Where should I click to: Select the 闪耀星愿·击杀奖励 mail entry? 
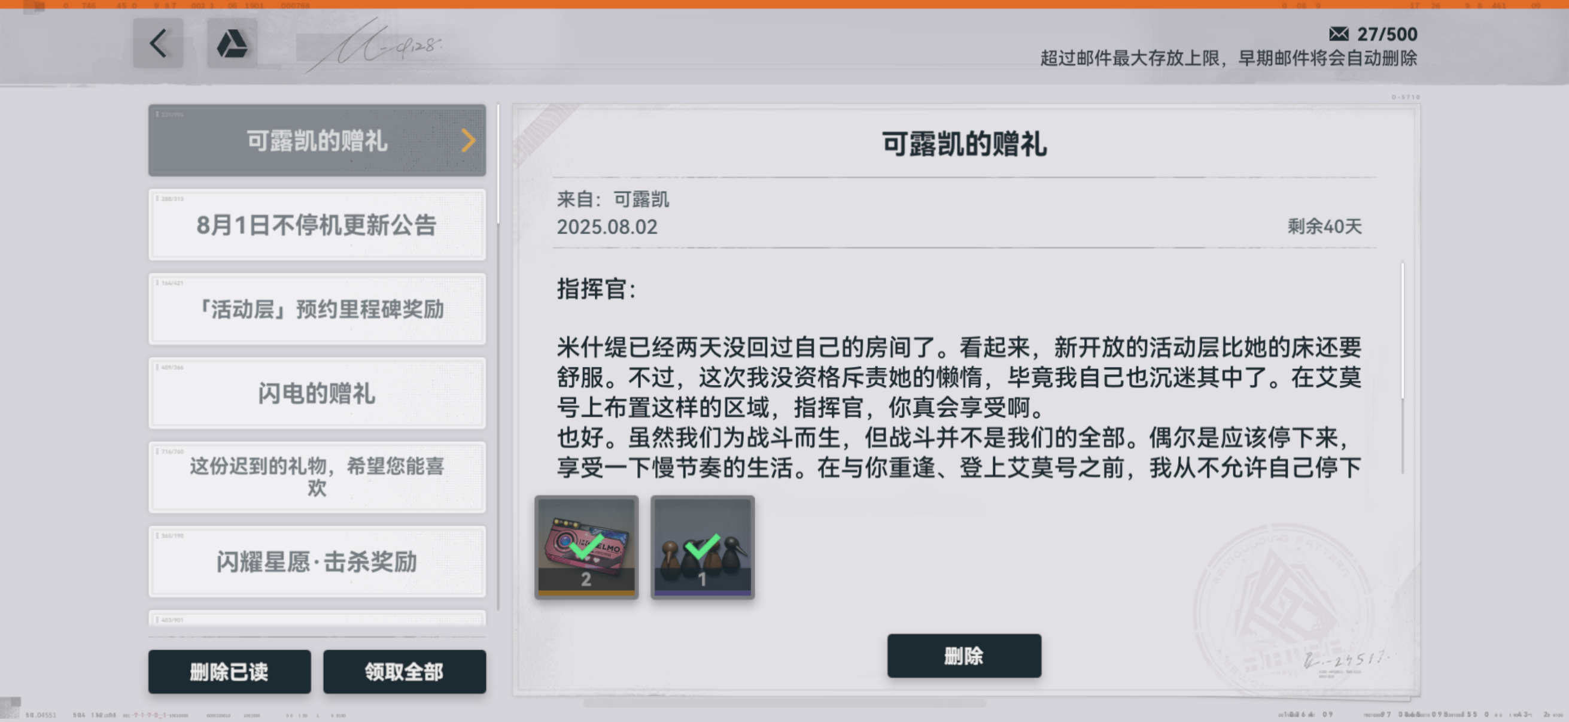317,561
